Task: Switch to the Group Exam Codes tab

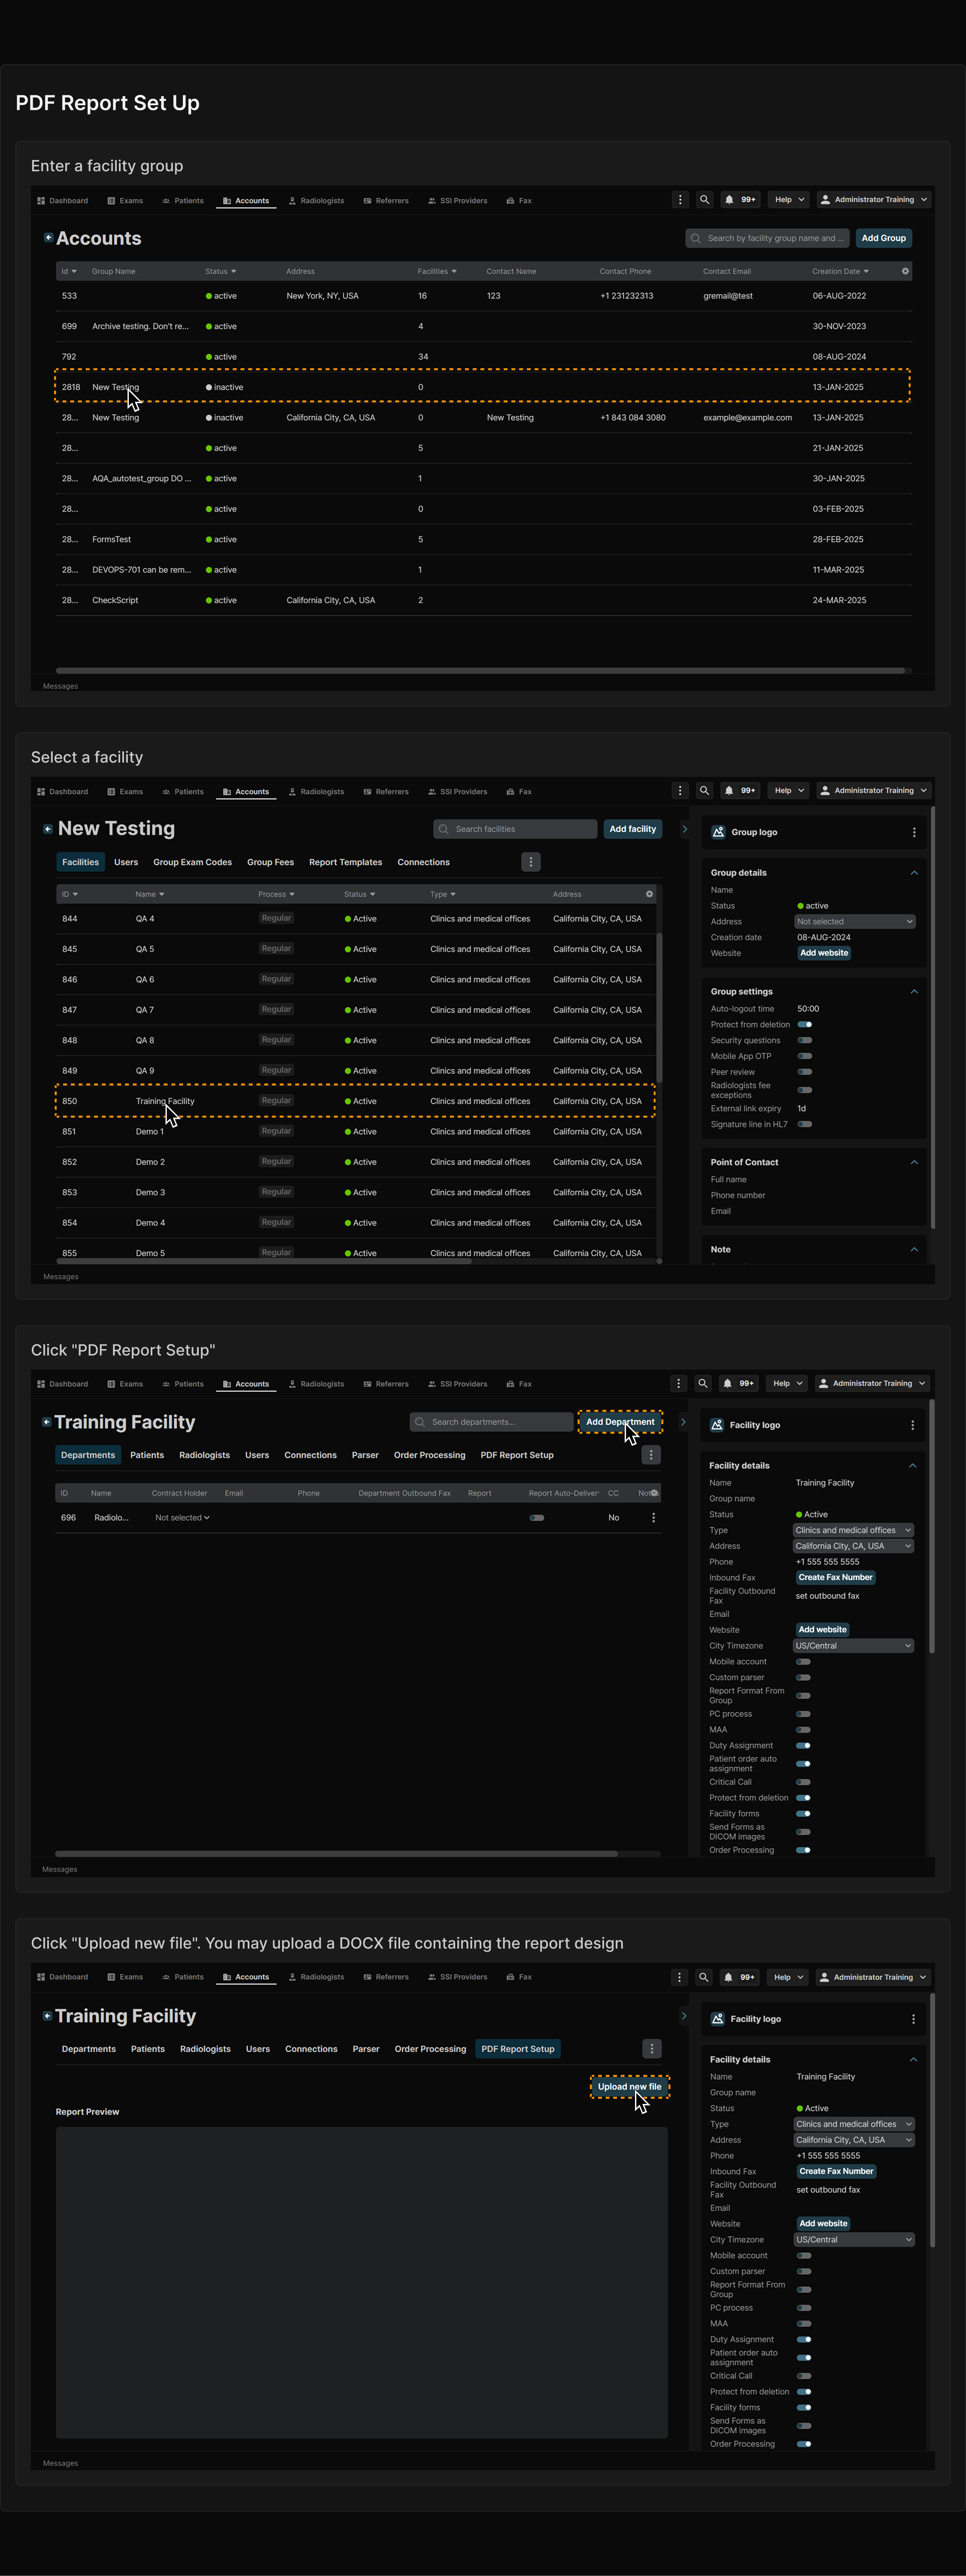Action: pos(192,862)
